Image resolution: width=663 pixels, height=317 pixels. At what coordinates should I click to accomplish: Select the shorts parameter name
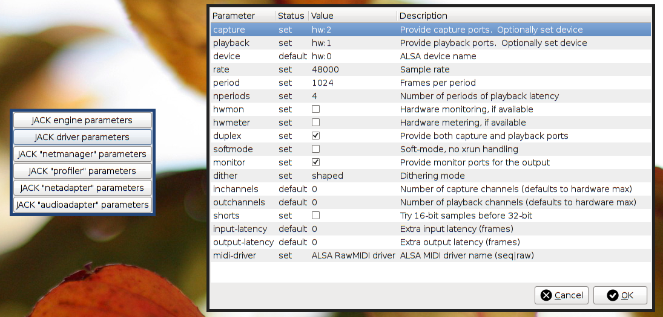tap(226, 216)
